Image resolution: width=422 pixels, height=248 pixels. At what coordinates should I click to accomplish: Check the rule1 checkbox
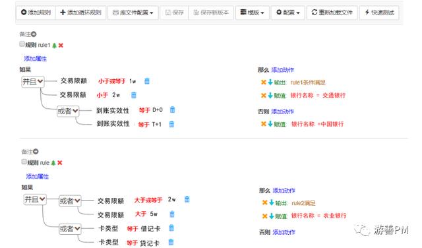(x=22, y=44)
